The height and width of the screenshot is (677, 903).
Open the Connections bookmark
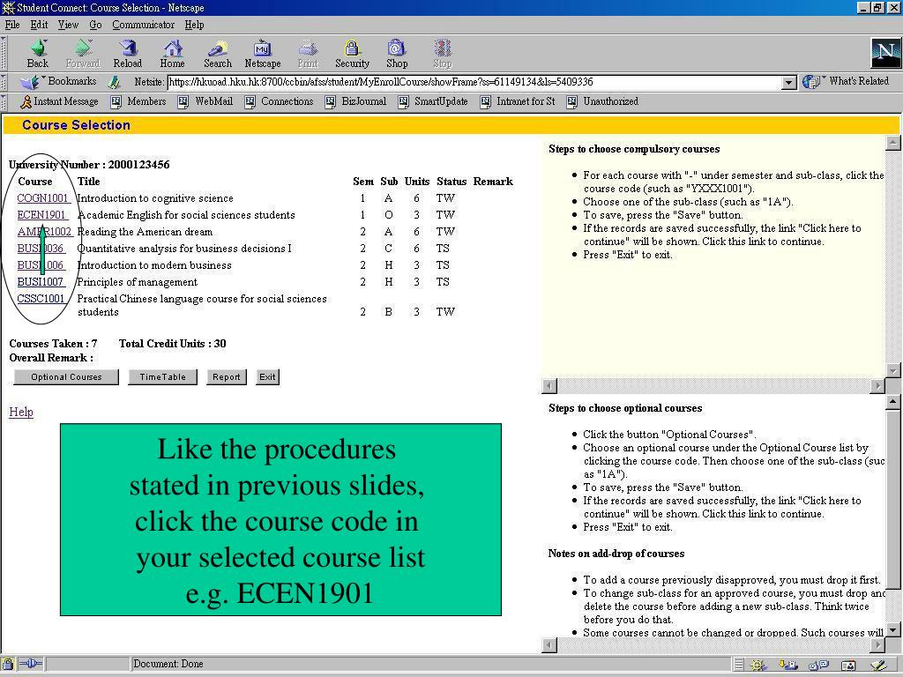tap(280, 101)
